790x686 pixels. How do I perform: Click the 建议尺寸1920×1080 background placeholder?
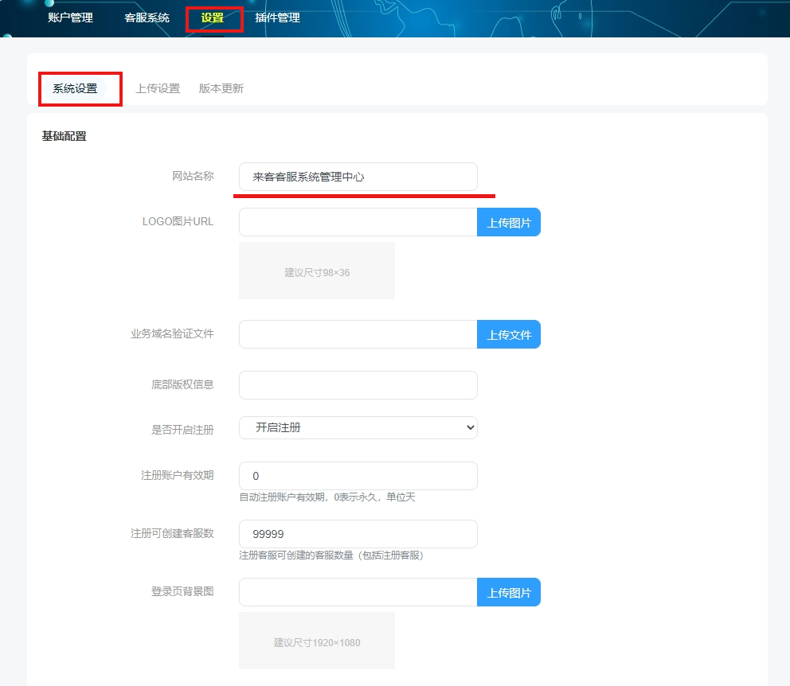316,641
